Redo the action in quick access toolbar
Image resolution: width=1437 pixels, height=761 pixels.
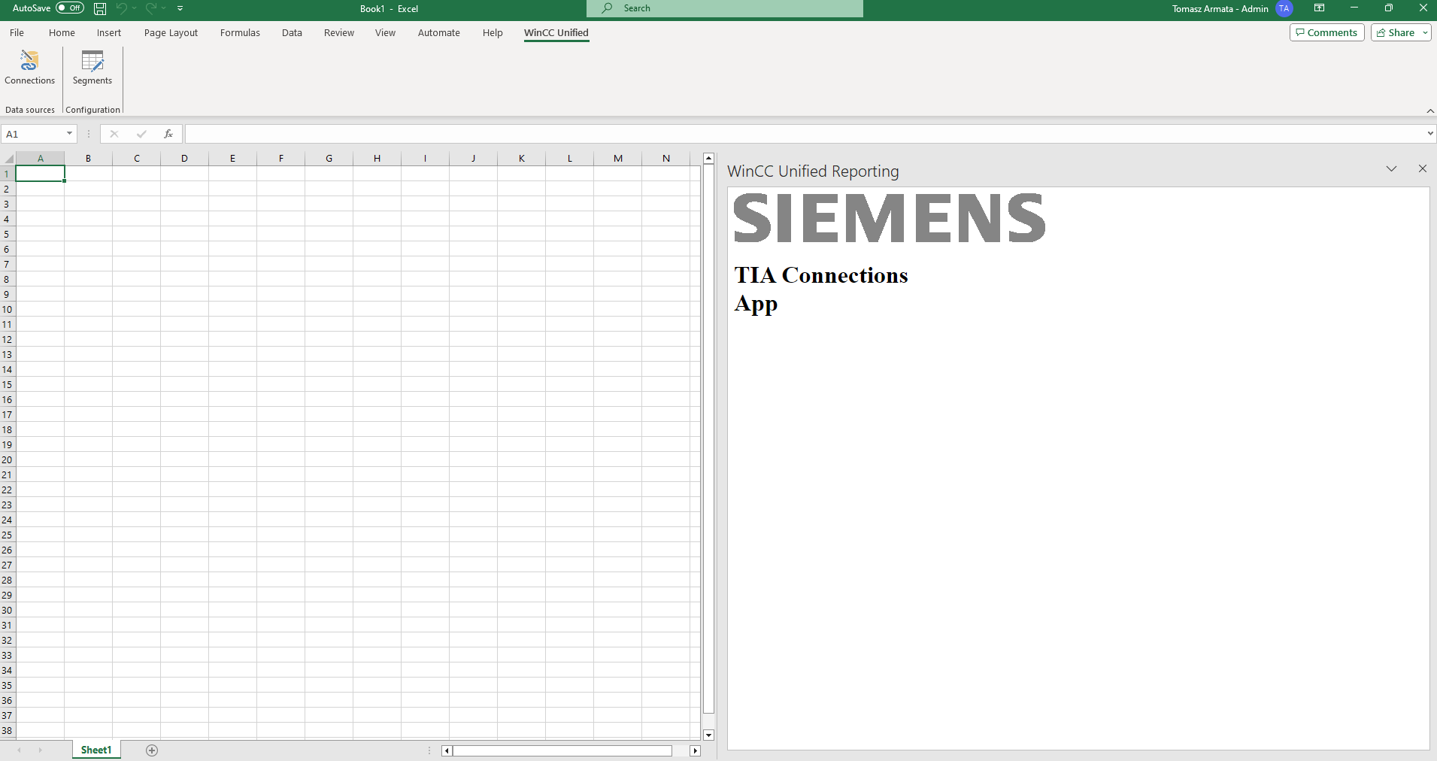tap(151, 8)
